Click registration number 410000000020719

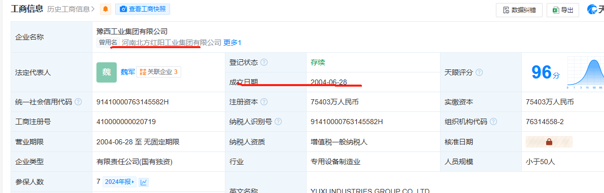pyautogui.click(x=126, y=122)
